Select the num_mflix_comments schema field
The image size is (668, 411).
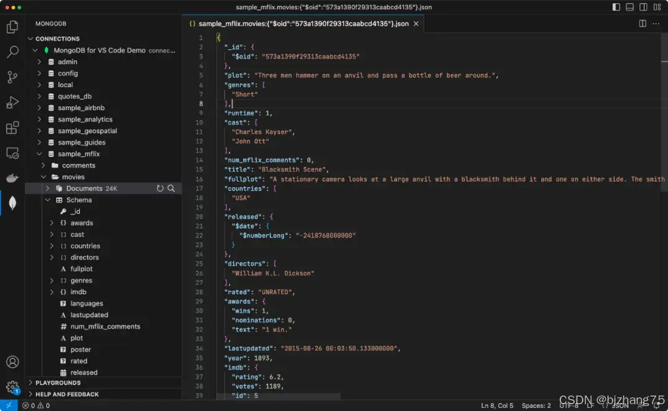(x=105, y=326)
